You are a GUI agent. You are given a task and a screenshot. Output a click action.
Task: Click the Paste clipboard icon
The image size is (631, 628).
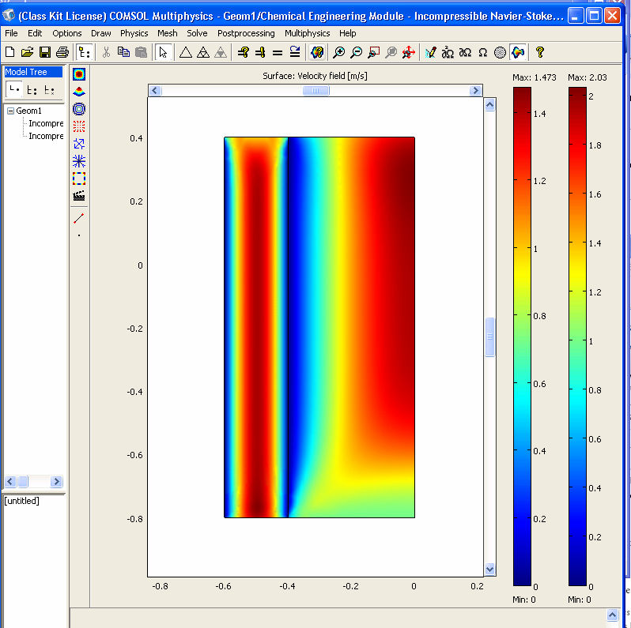point(141,52)
